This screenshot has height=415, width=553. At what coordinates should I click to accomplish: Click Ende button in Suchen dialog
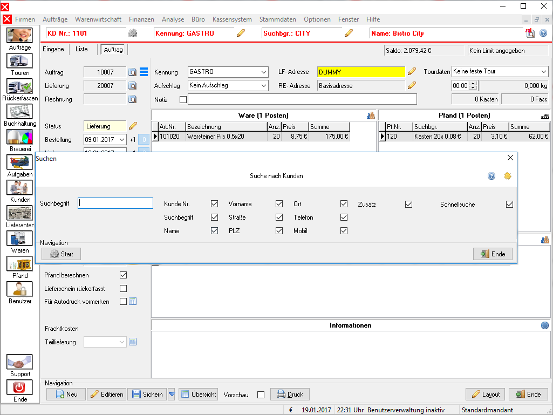click(x=493, y=254)
